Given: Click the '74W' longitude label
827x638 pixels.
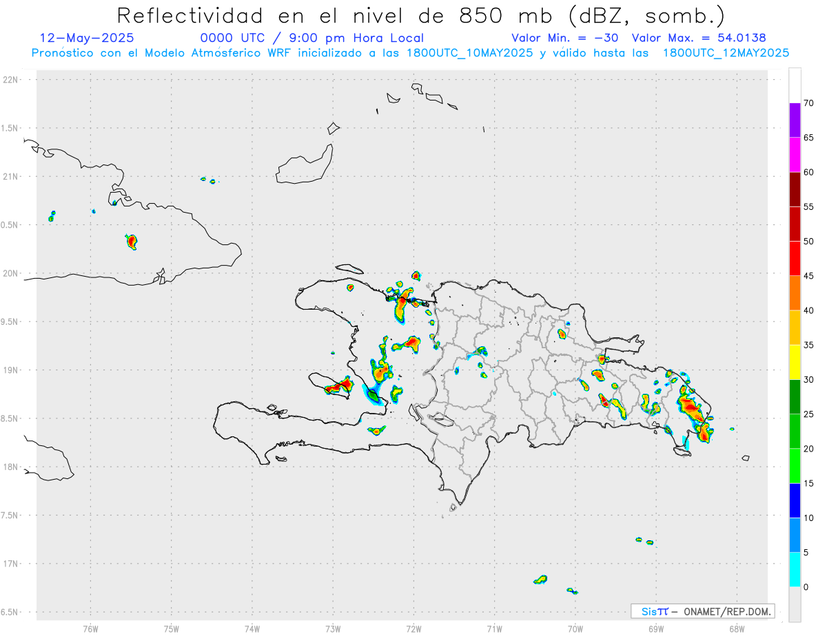Looking at the screenshot, I should click(x=252, y=628).
